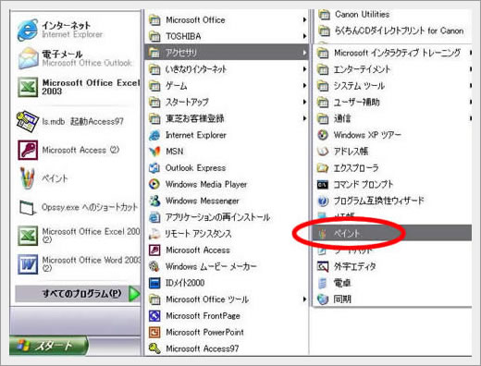The image size is (481, 366).
Task: Expand the ゲーム folder submenu
Action: coord(304,86)
